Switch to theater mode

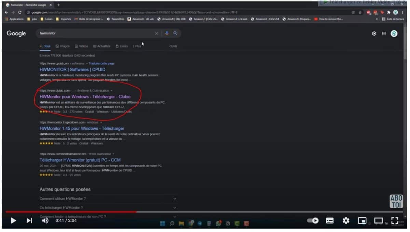coord(378,221)
